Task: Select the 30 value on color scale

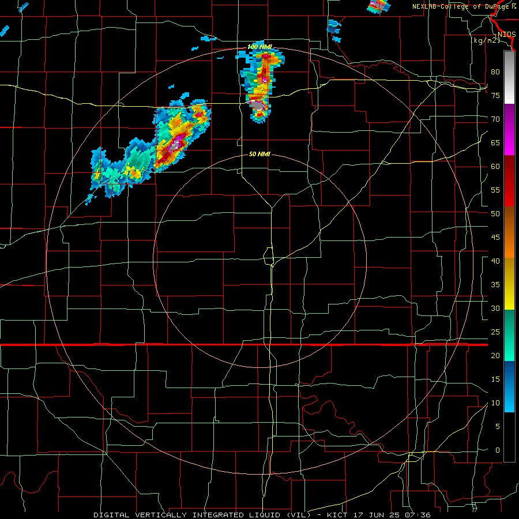Action: pyautogui.click(x=495, y=309)
